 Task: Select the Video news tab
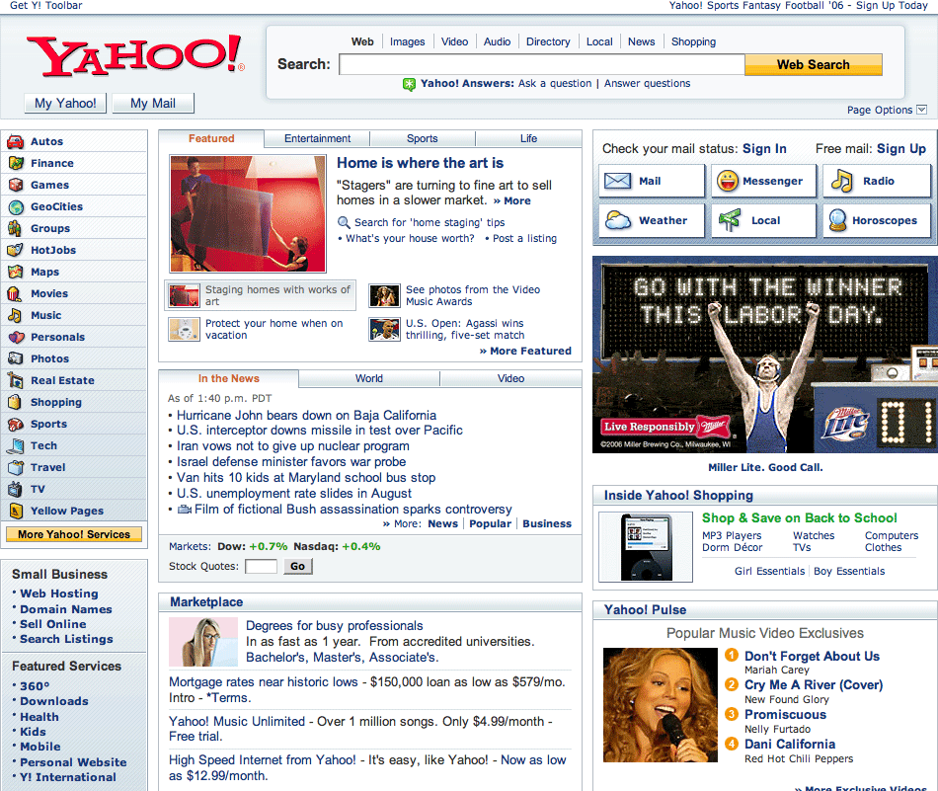pos(510,378)
